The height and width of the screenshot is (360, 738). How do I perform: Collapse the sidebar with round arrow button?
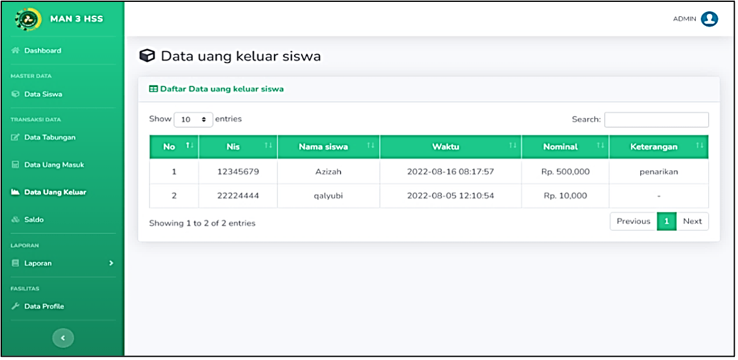[x=63, y=337]
